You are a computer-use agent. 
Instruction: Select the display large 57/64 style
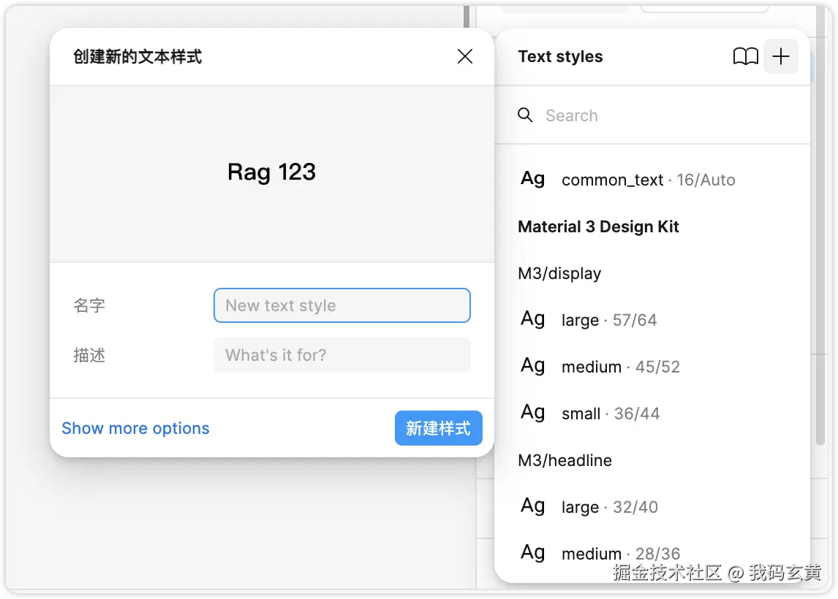(609, 320)
